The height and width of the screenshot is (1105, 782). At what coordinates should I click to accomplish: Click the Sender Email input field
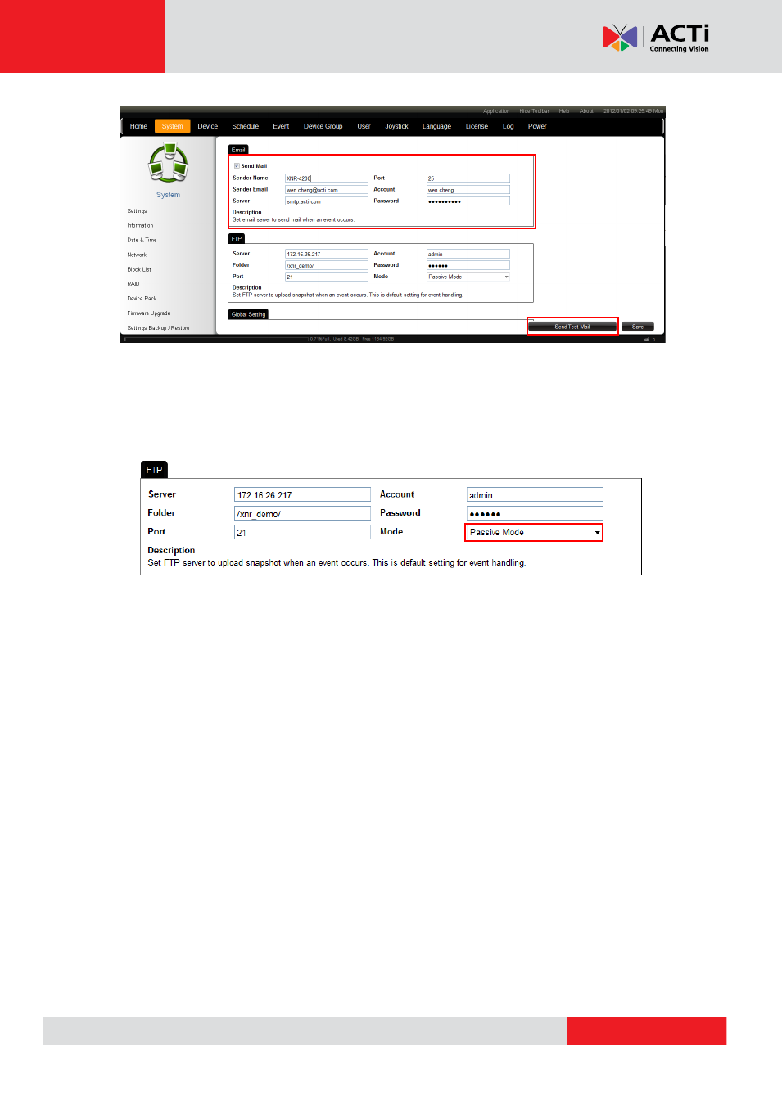click(327, 189)
